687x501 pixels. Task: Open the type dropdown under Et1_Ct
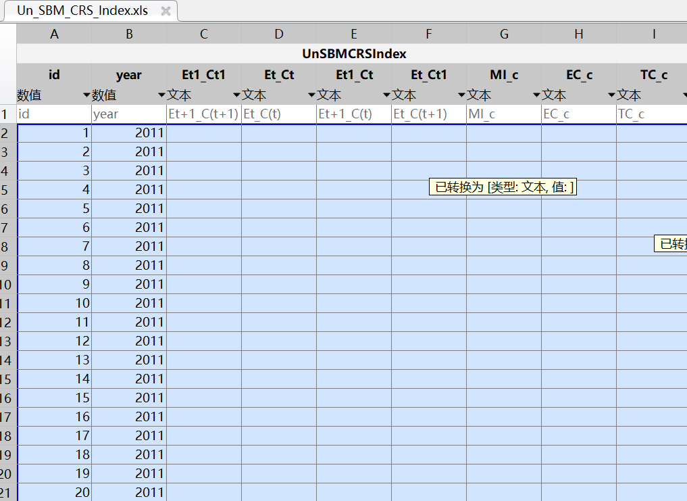(386, 95)
